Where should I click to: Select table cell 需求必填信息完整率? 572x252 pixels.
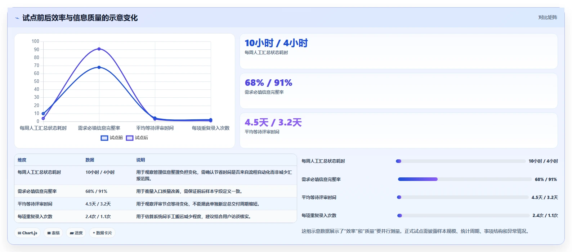[x=37, y=191]
